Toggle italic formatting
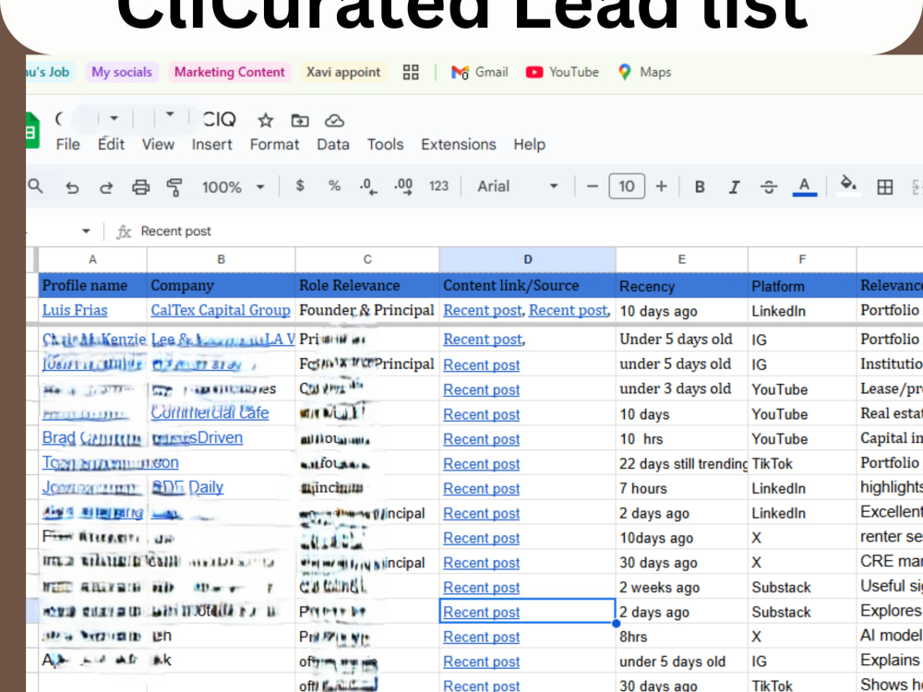The width and height of the screenshot is (923, 692). [734, 187]
